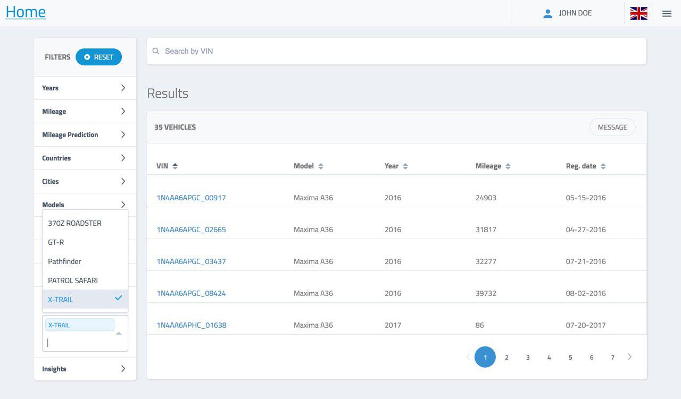The height and width of the screenshot is (399, 681).
Task: Expand the Insights filter
Action: 85,369
